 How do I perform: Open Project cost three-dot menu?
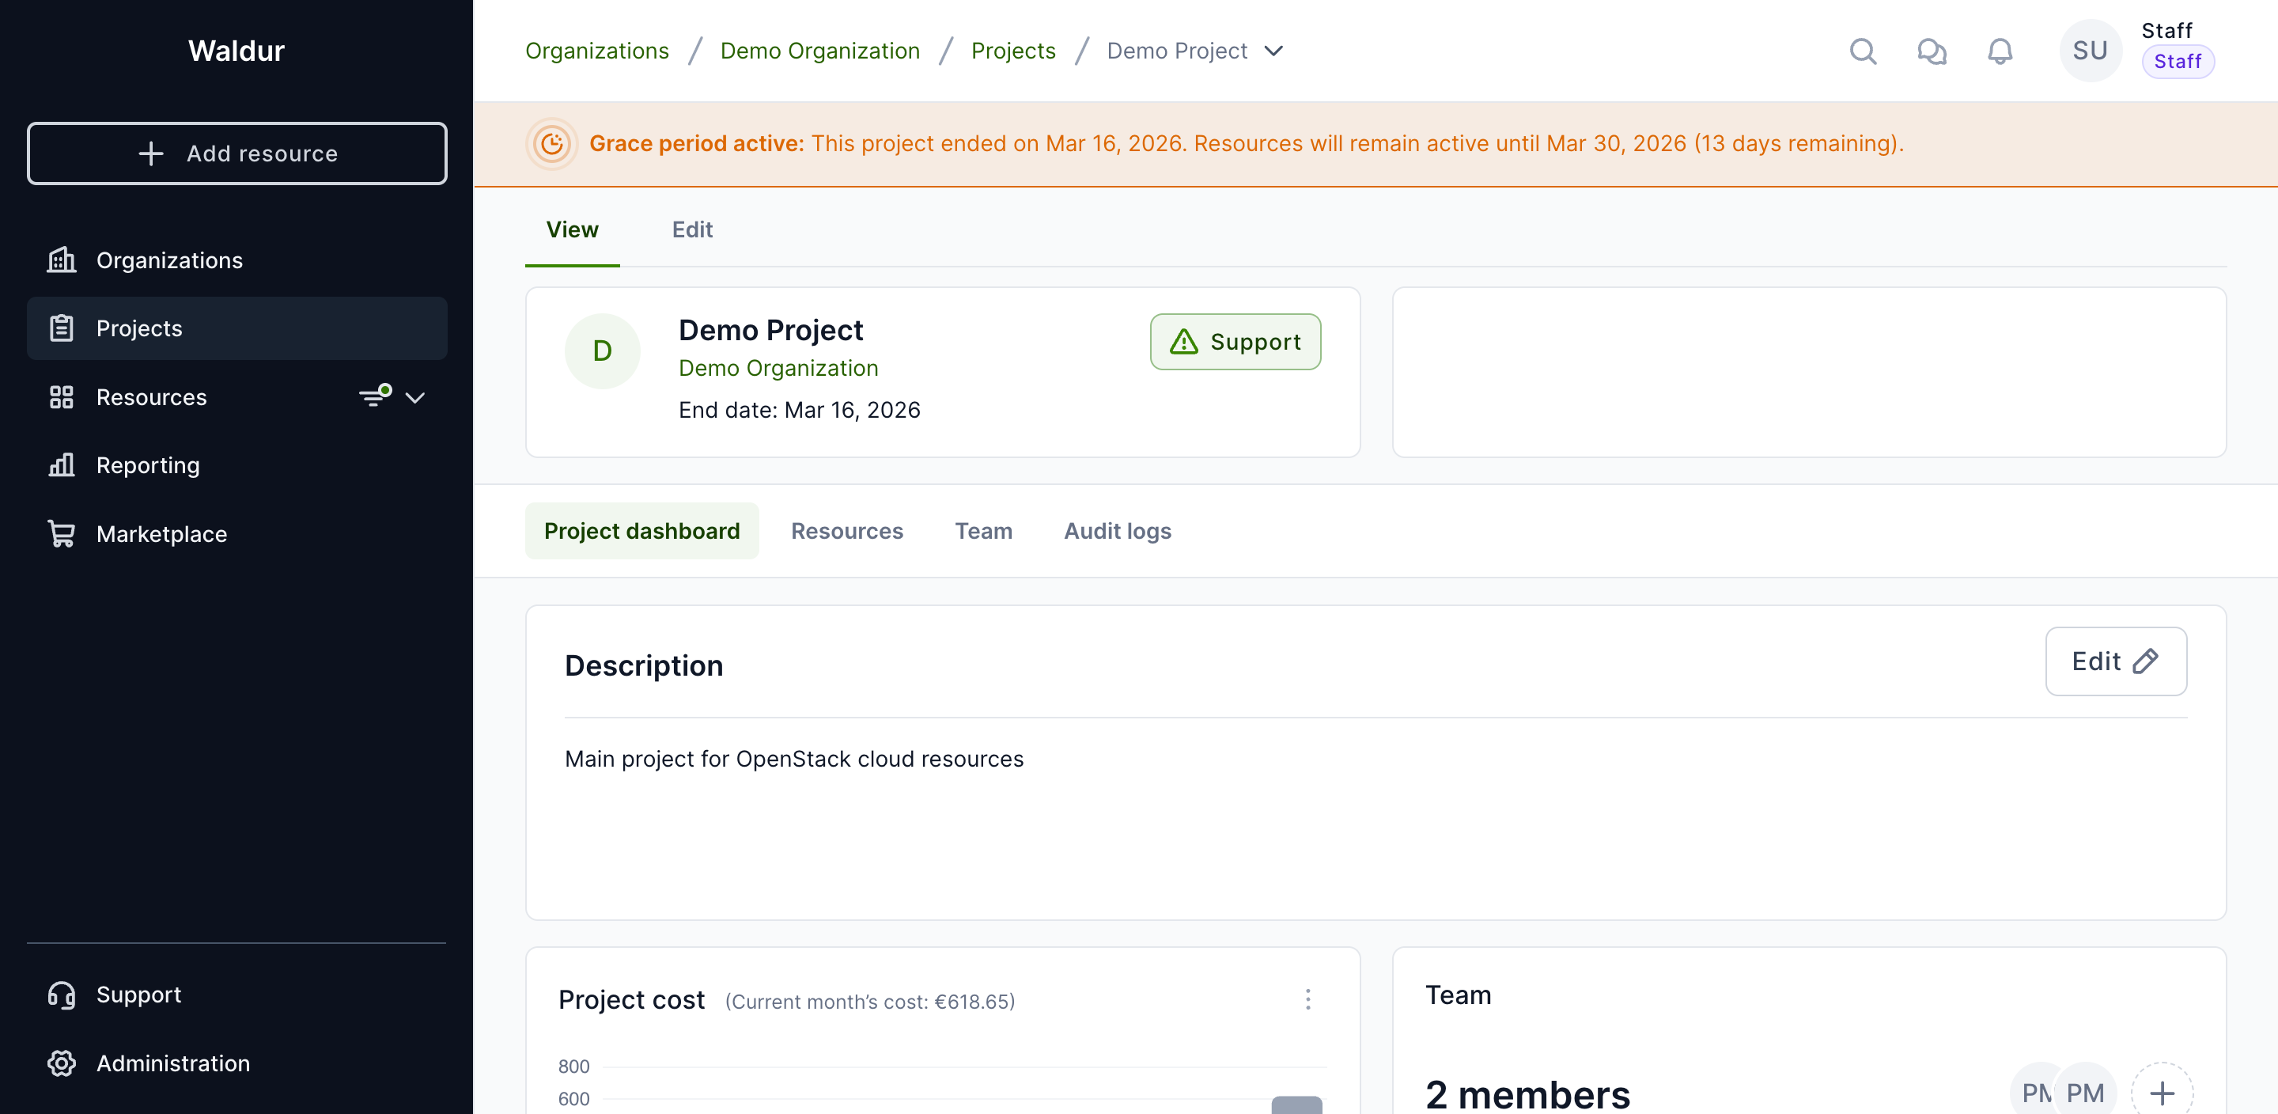coord(1308,1000)
